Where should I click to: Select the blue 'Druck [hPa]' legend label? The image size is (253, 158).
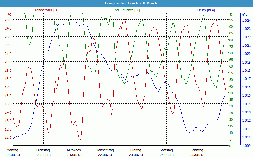tap(206, 10)
